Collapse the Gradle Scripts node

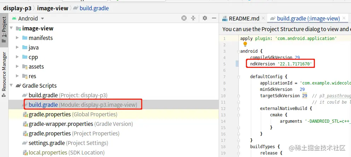click(x=11, y=86)
